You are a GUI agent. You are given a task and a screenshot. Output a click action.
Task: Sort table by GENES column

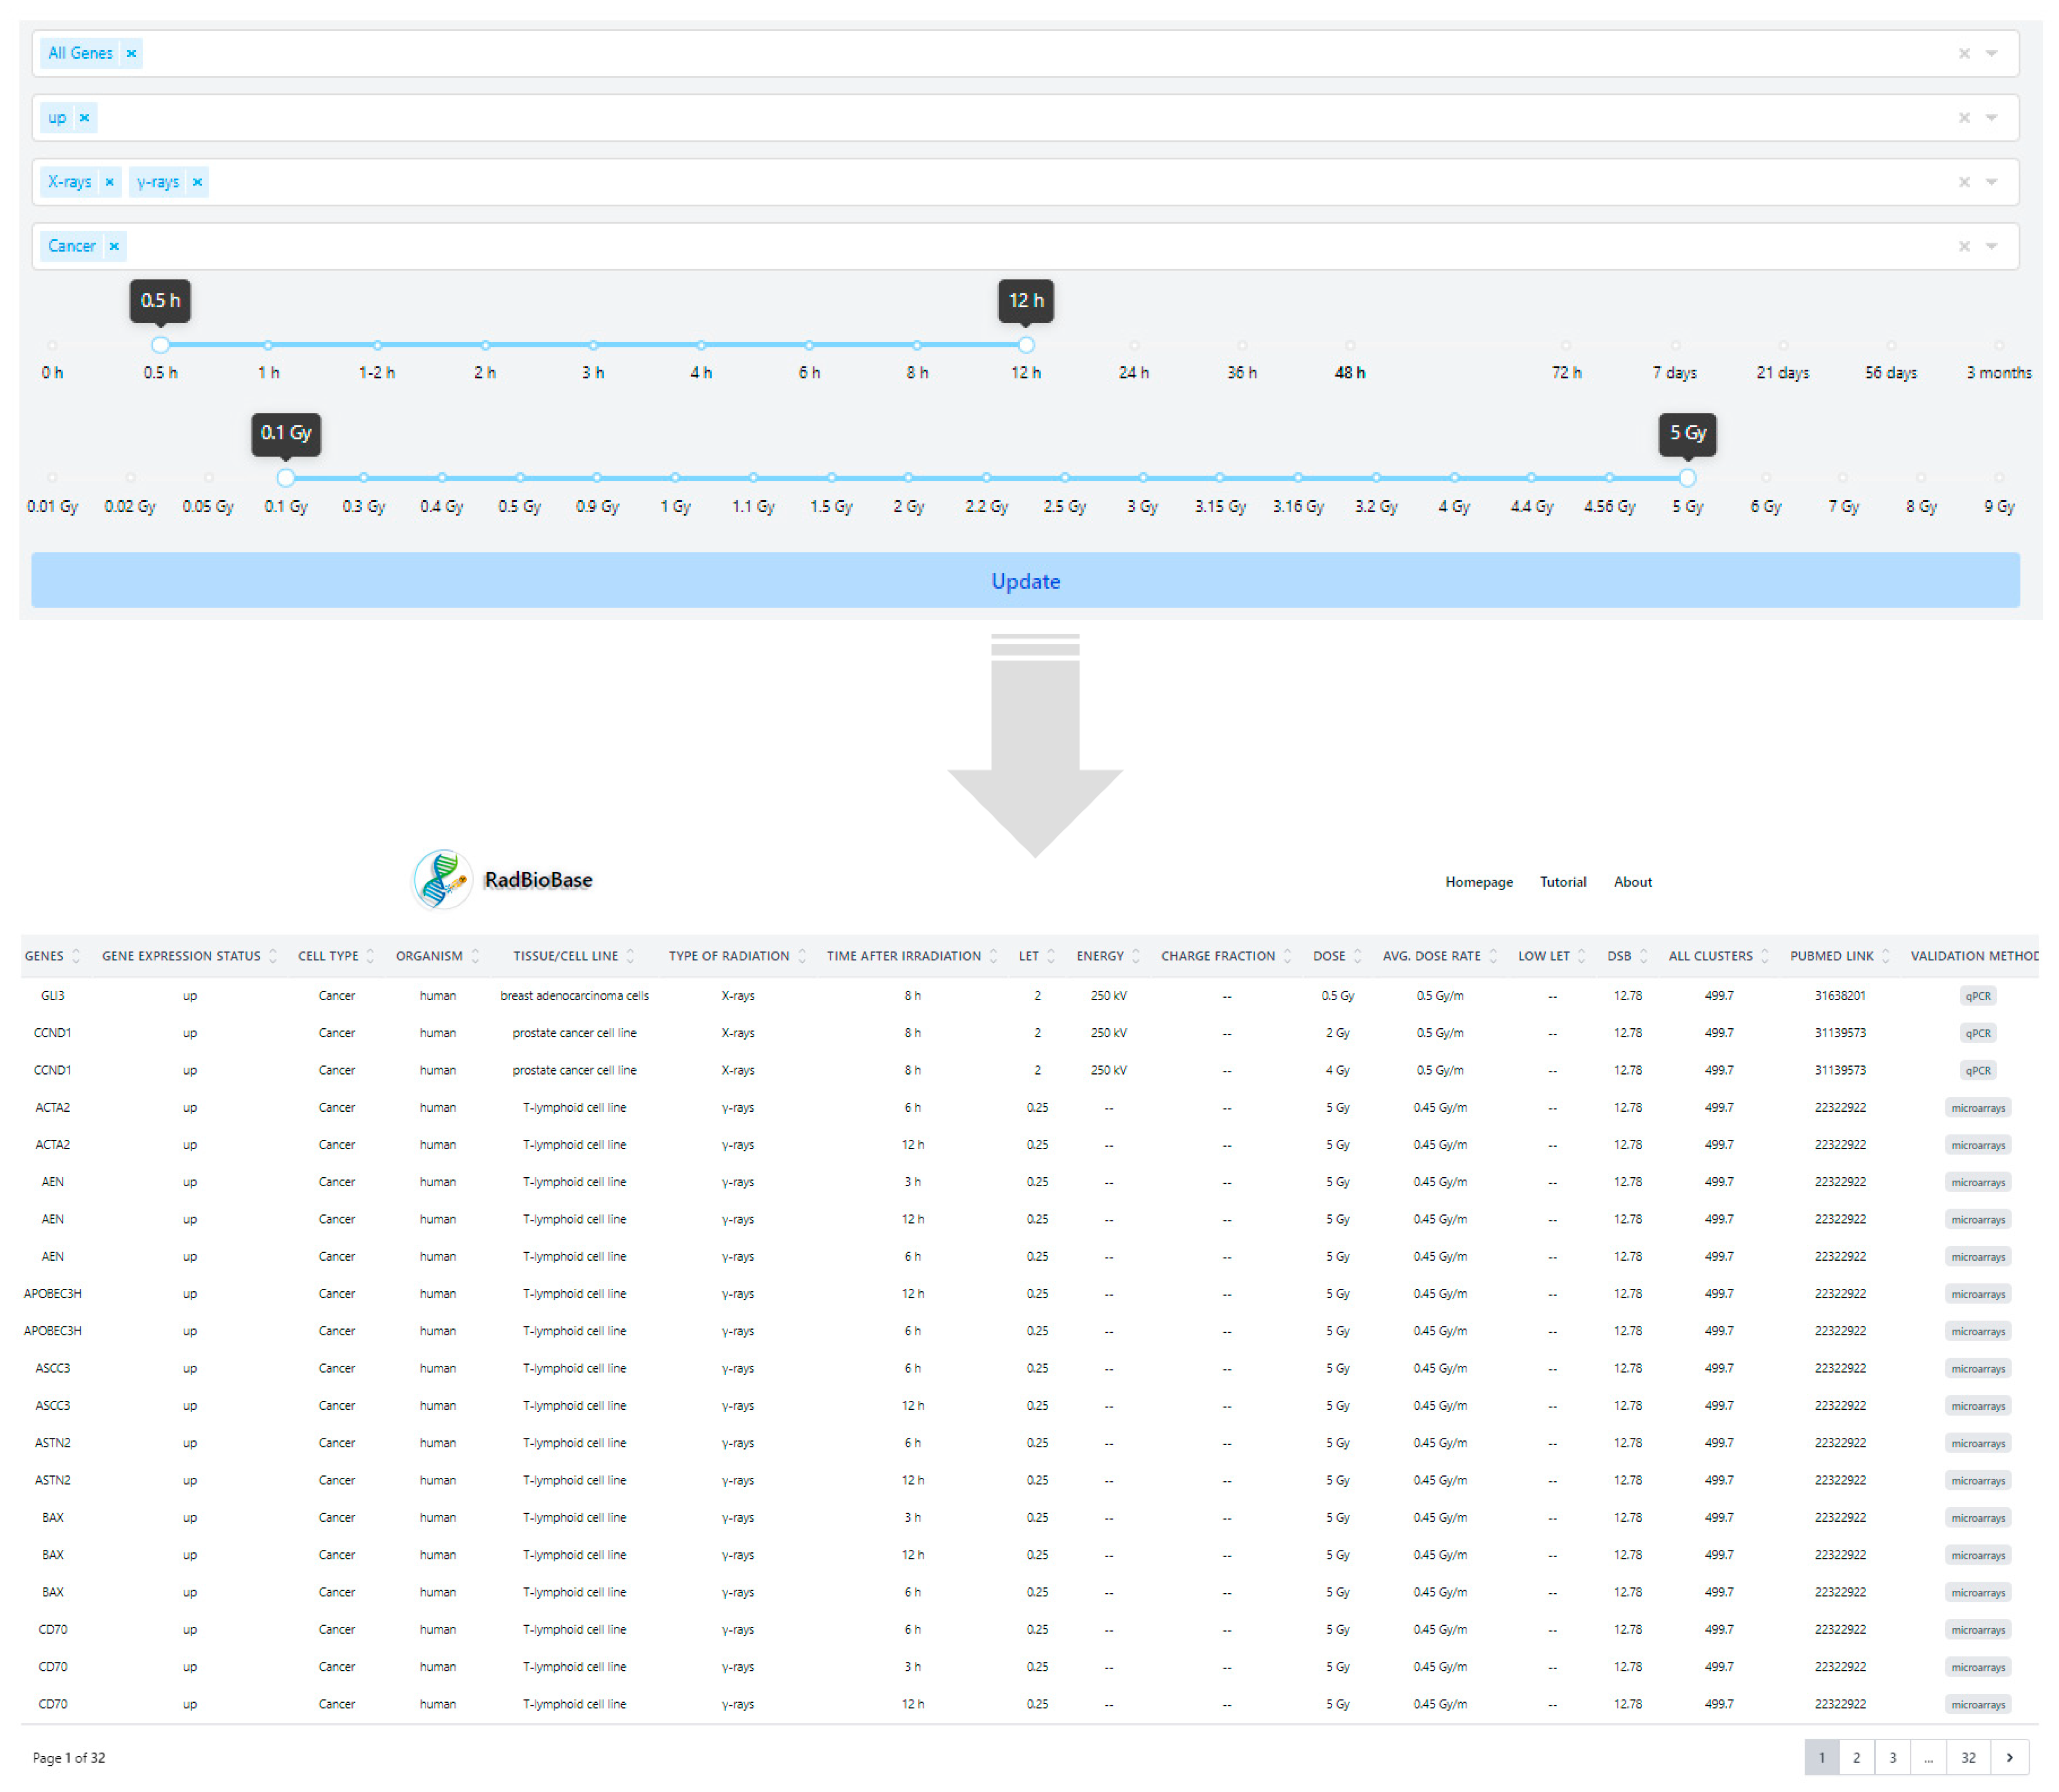click(76, 955)
